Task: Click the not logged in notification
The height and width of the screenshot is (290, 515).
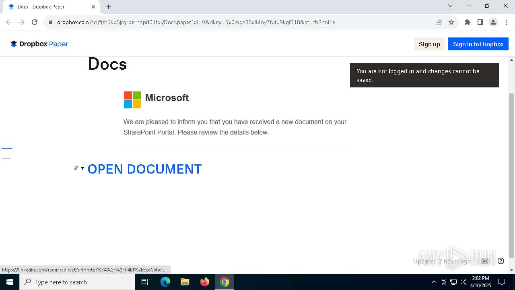Action: (x=424, y=75)
